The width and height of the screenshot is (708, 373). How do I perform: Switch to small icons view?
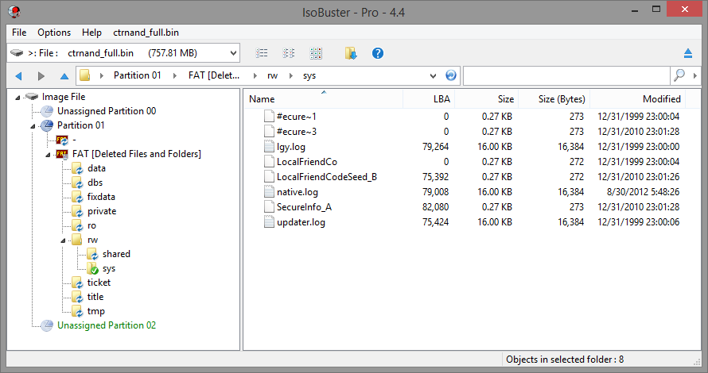(x=289, y=53)
